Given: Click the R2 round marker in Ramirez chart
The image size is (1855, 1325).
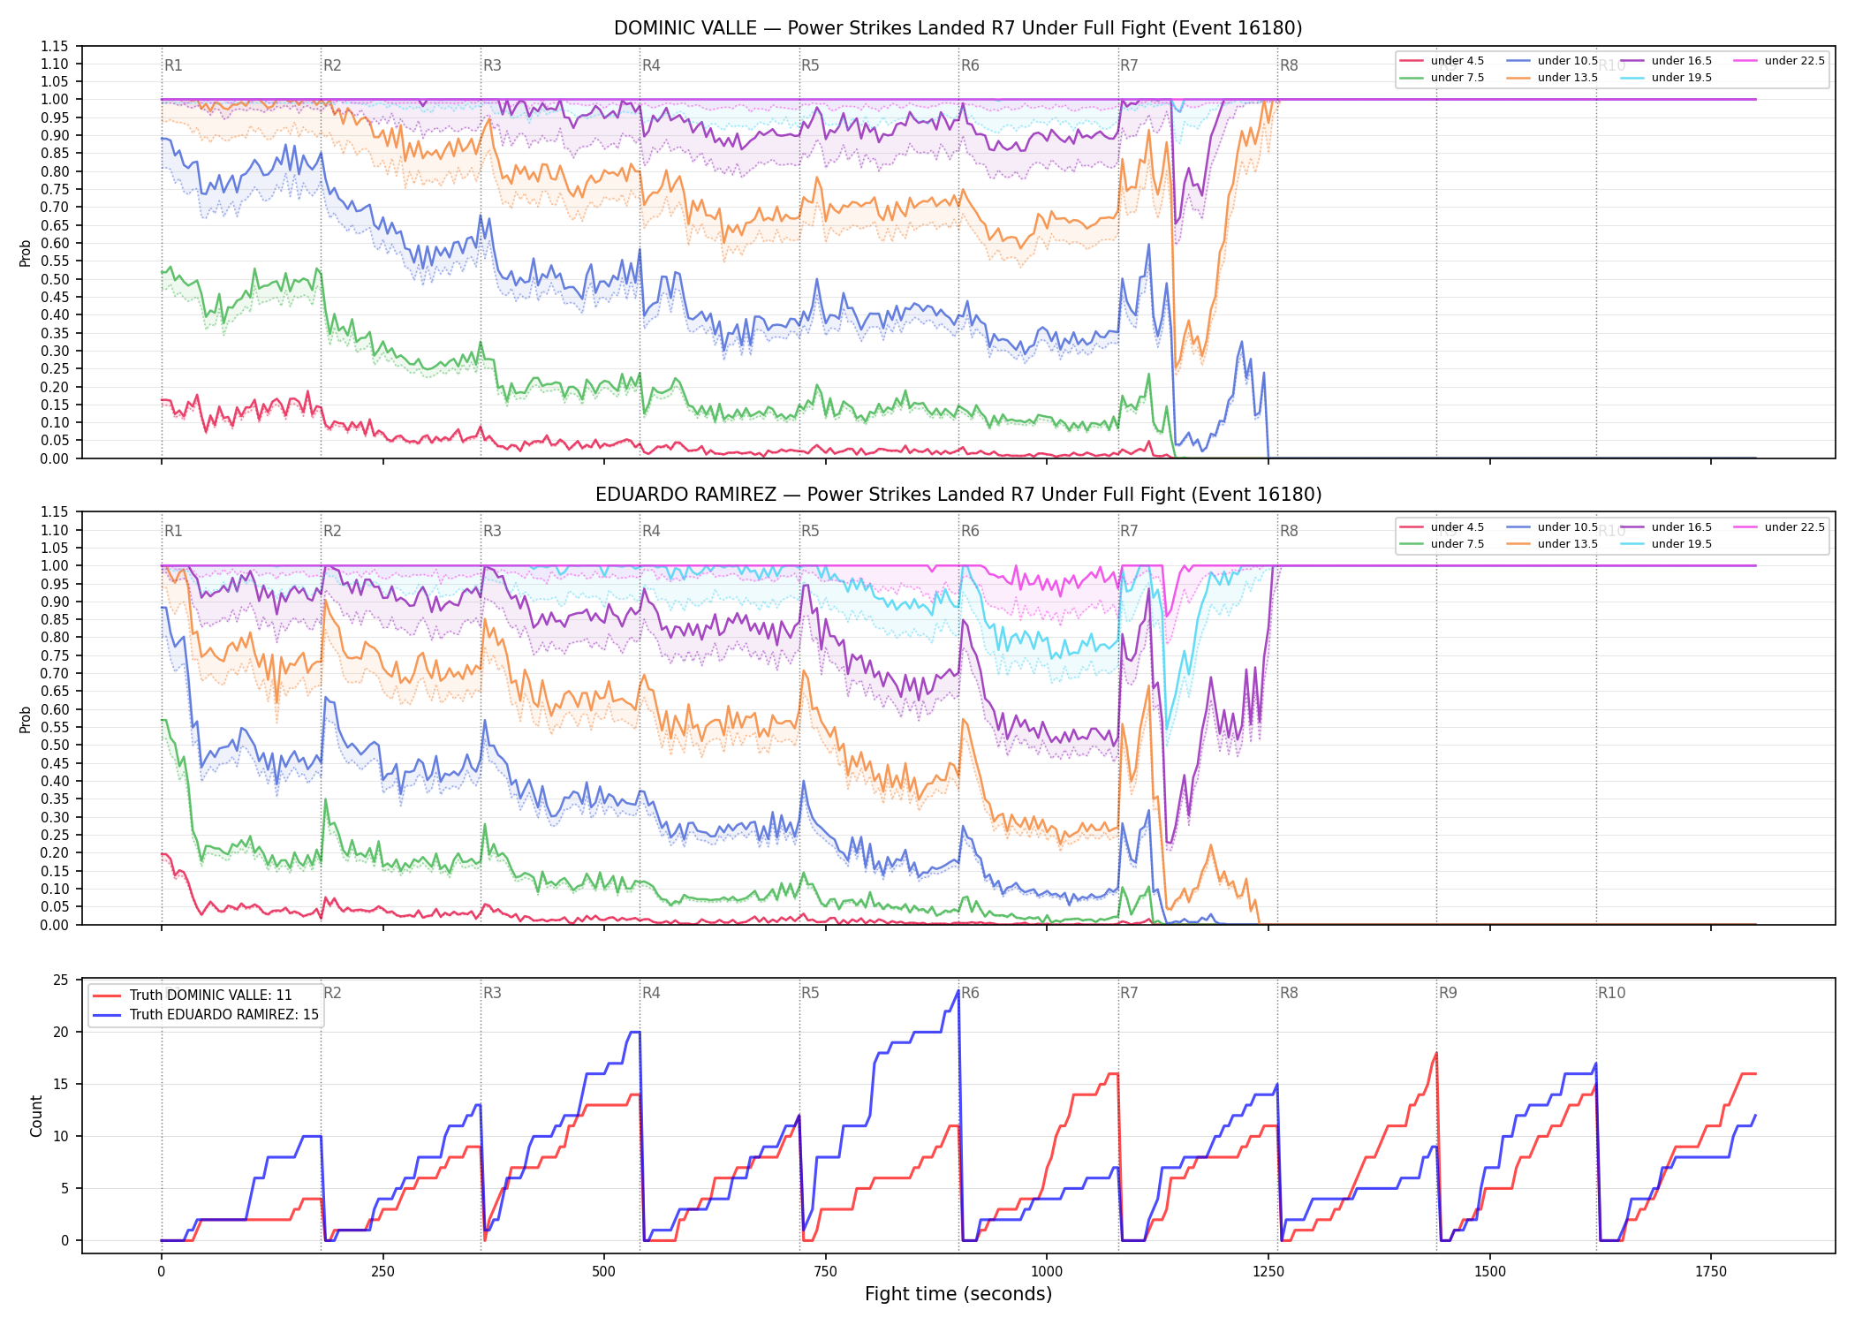Looking at the screenshot, I should (x=332, y=531).
